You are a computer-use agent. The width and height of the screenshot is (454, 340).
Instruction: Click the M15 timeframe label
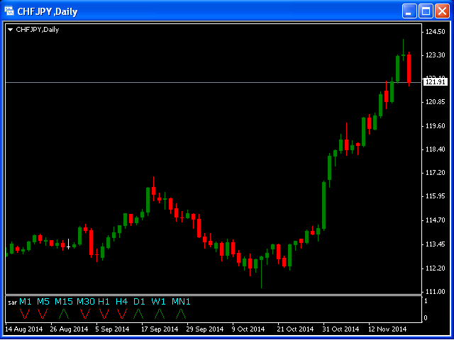click(64, 302)
